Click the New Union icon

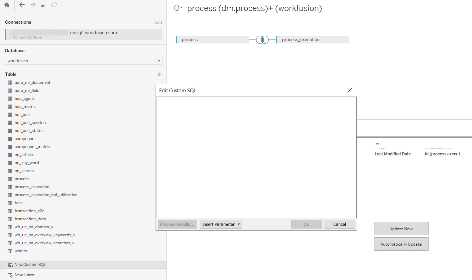point(10,275)
